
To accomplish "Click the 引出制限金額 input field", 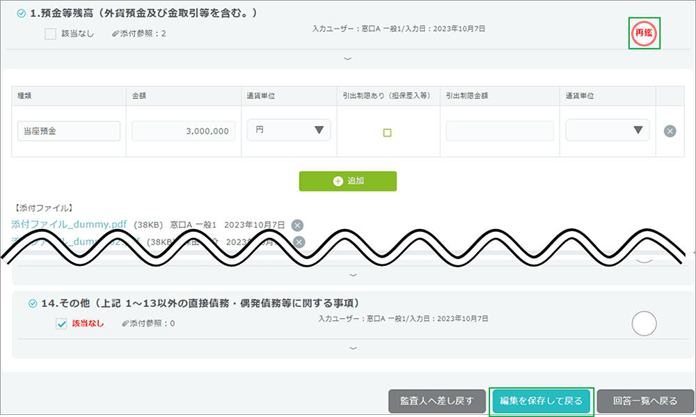I will [499, 131].
